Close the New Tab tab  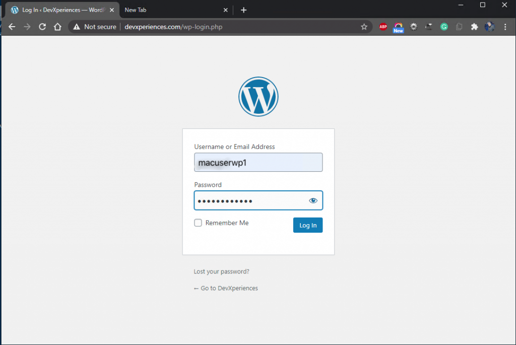[x=225, y=10]
